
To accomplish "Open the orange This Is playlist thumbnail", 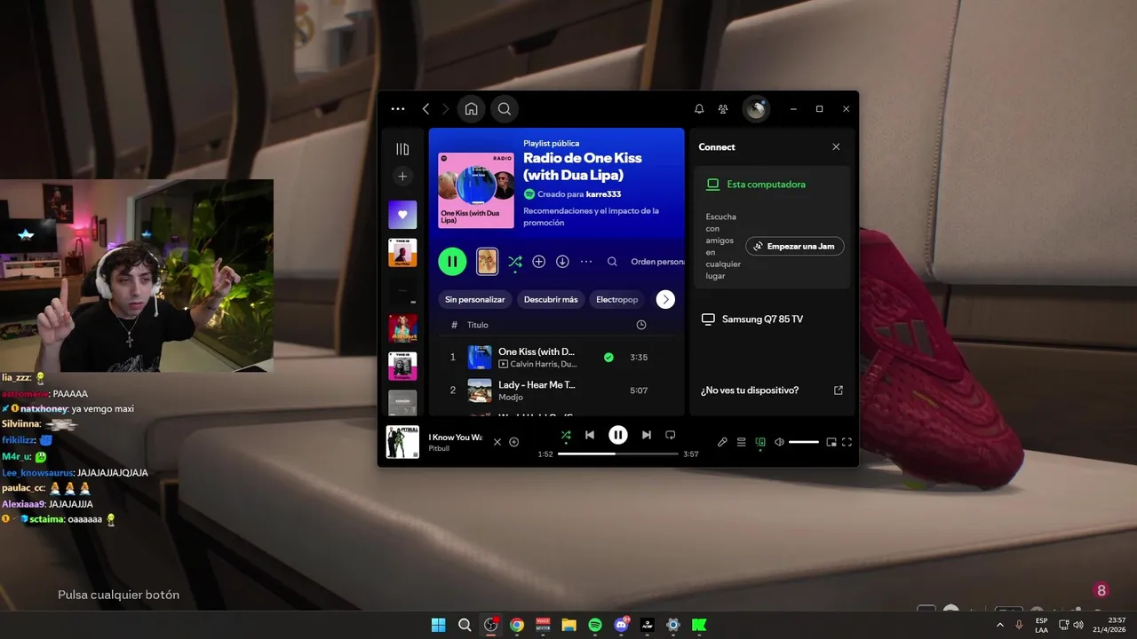I will tap(402, 253).
